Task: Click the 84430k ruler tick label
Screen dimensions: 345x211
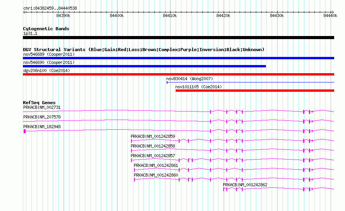Action: (x=277, y=15)
